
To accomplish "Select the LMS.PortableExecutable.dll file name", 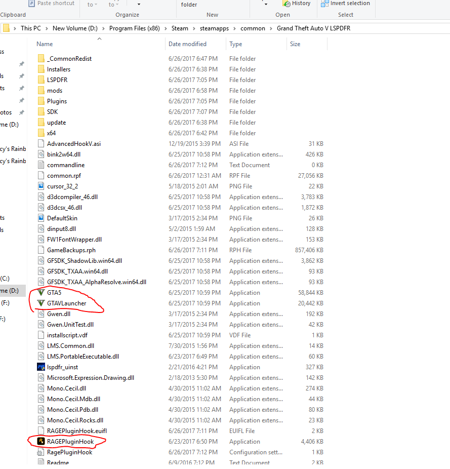I will point(83,357).
